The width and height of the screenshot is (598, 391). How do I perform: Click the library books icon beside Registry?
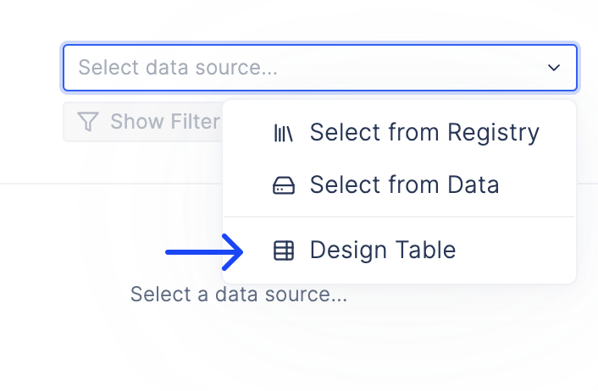coord(284,133)
